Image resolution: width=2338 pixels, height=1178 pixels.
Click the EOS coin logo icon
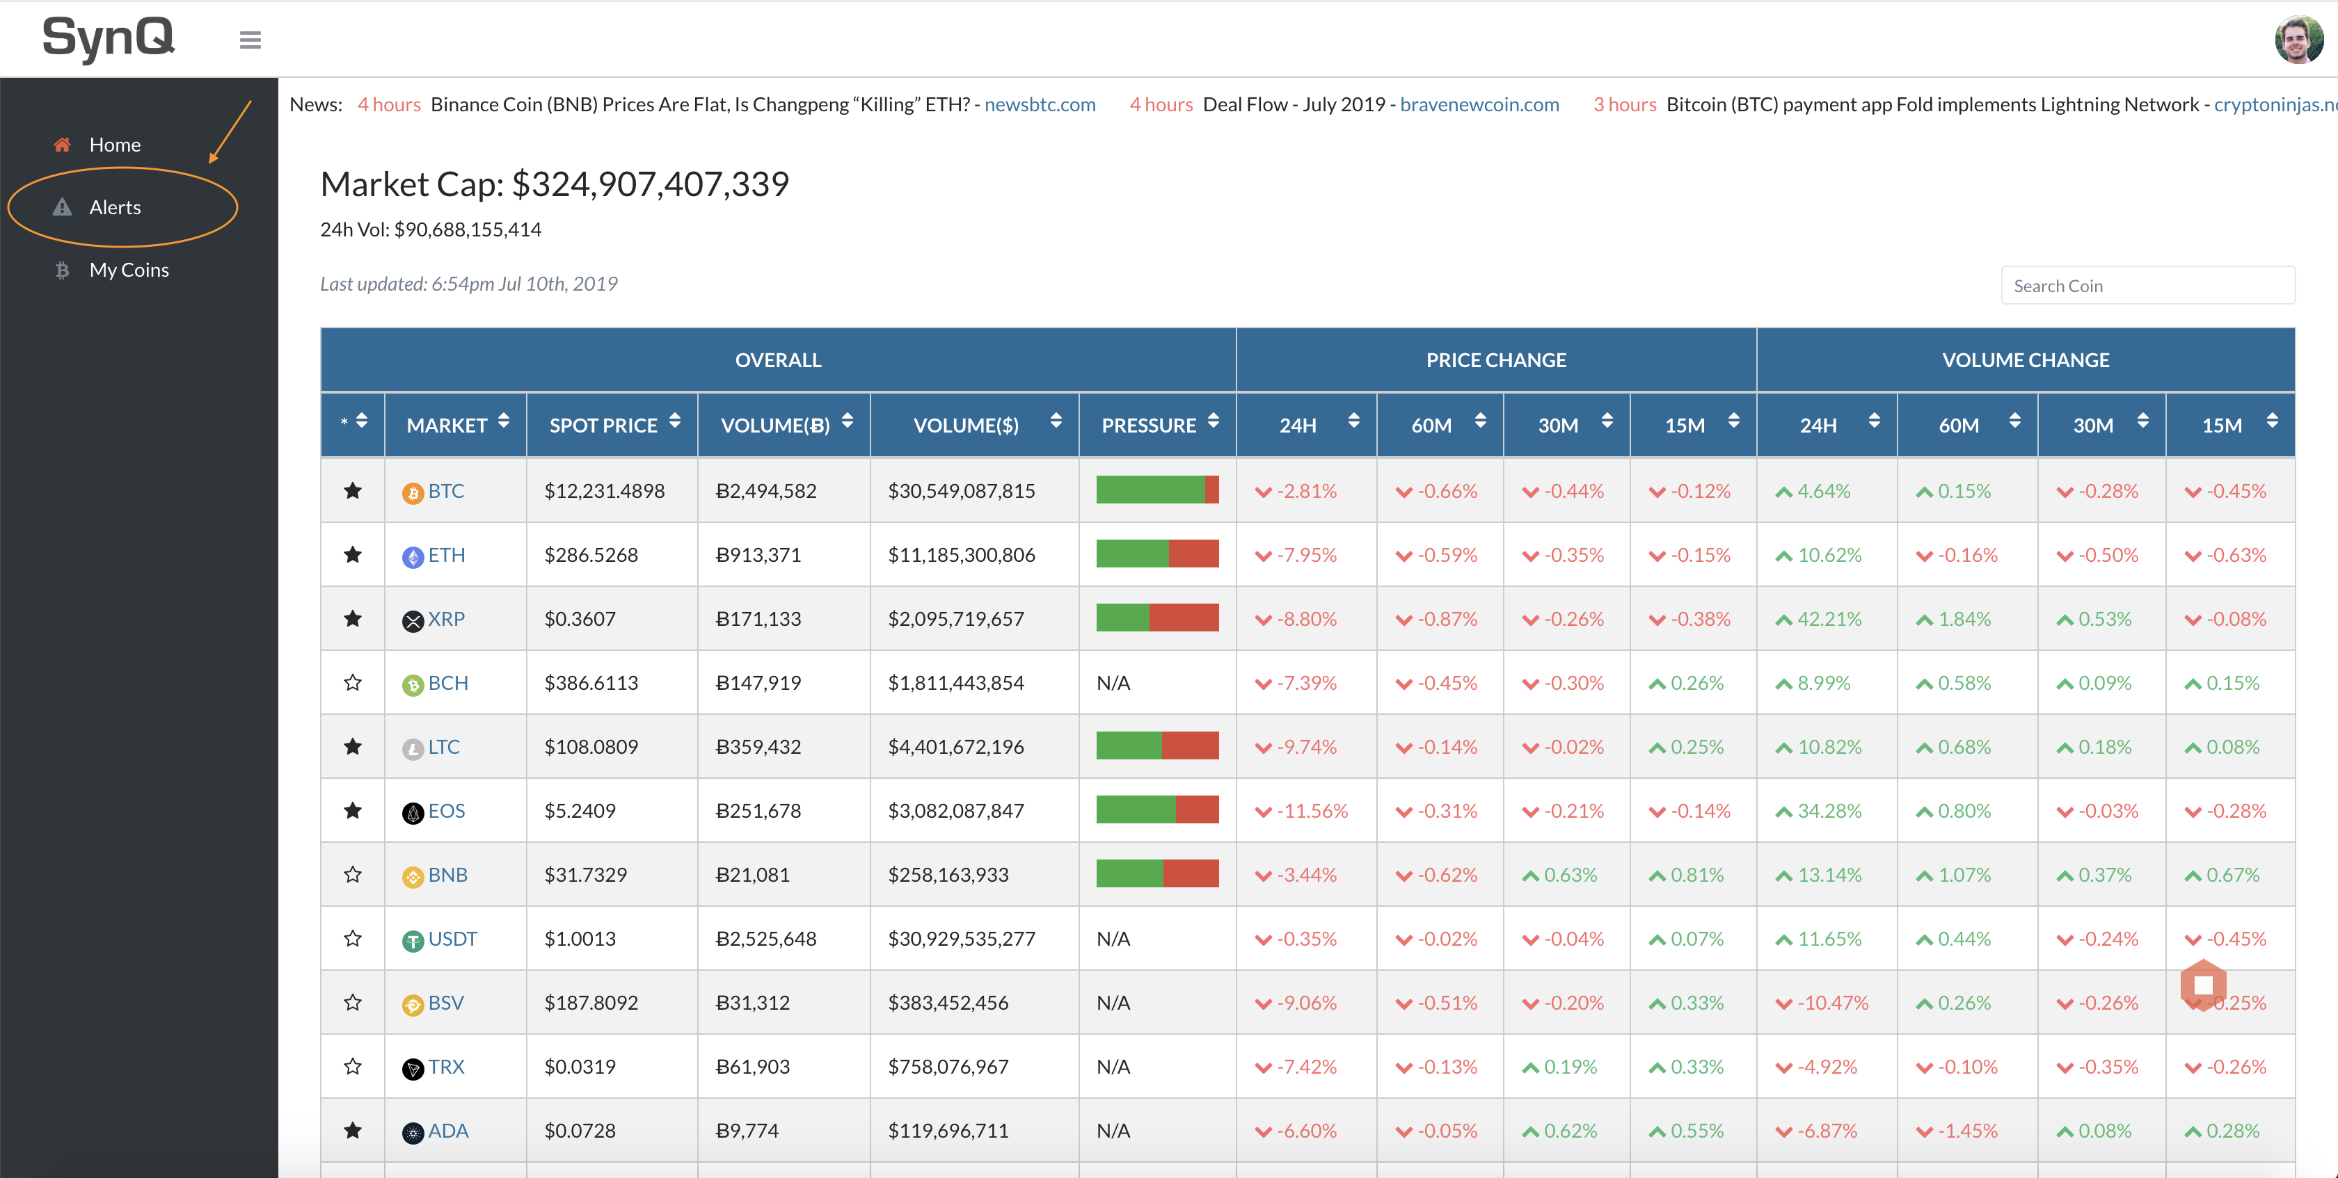click(413, 812)
